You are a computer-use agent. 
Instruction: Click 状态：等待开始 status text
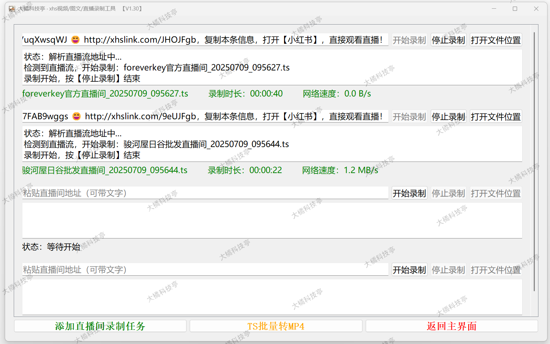click(x=51, y=247)
